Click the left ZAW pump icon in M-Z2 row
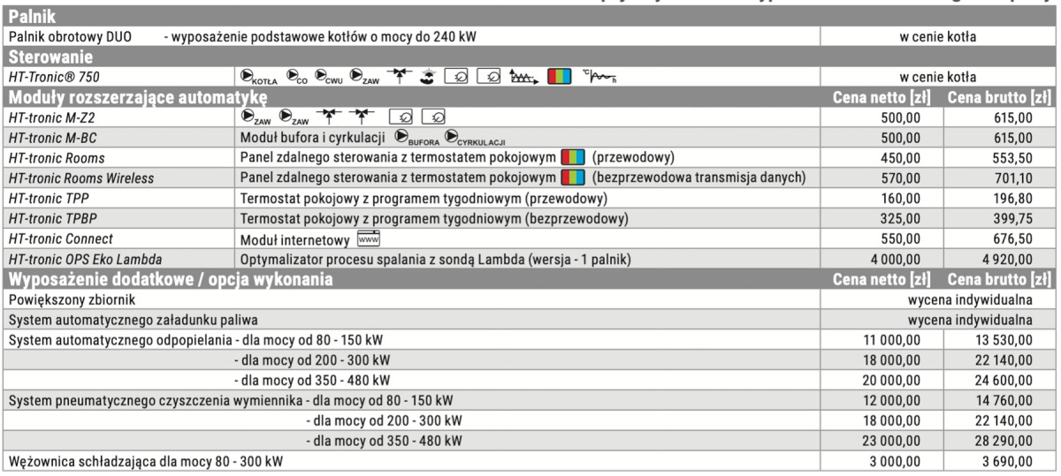The width and height of the screenshot is (1061, 476). click(255, 117)
